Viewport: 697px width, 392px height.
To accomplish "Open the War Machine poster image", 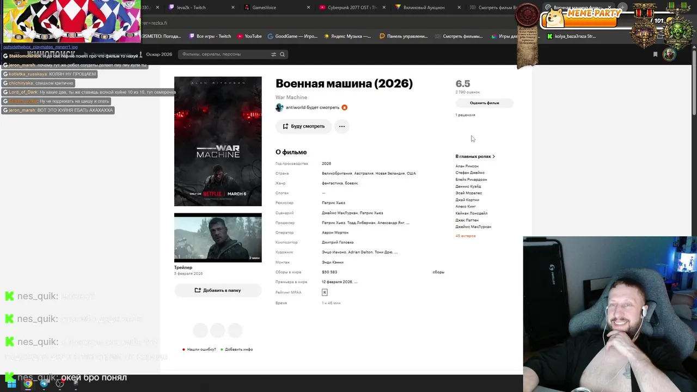I will [x=218, y=142].
